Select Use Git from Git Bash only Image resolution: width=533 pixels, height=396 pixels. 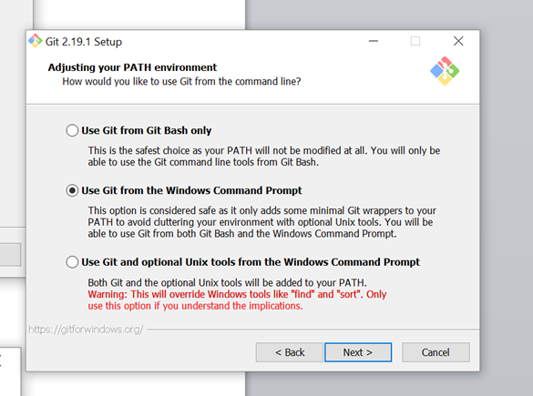(72, 130)
